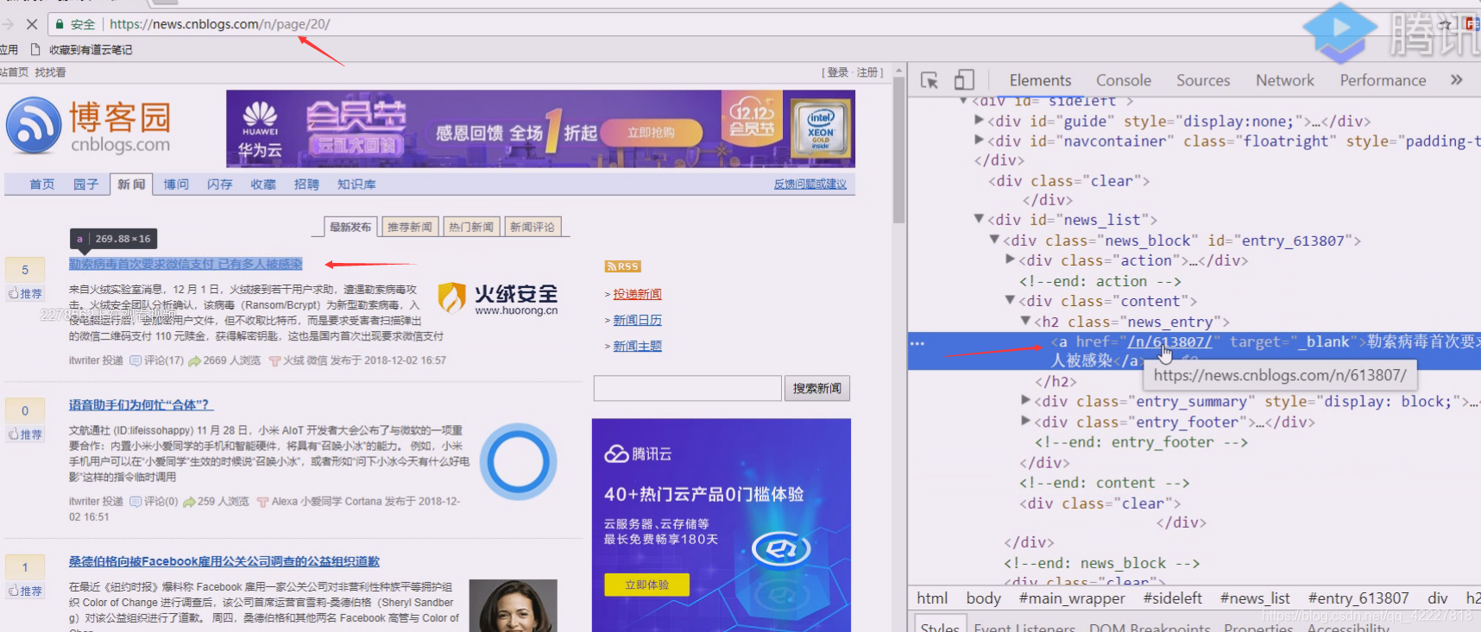Viewport: 1481px width, 632px height.
Task: Open the 知识库 navigation item
Action: (356, 185)
